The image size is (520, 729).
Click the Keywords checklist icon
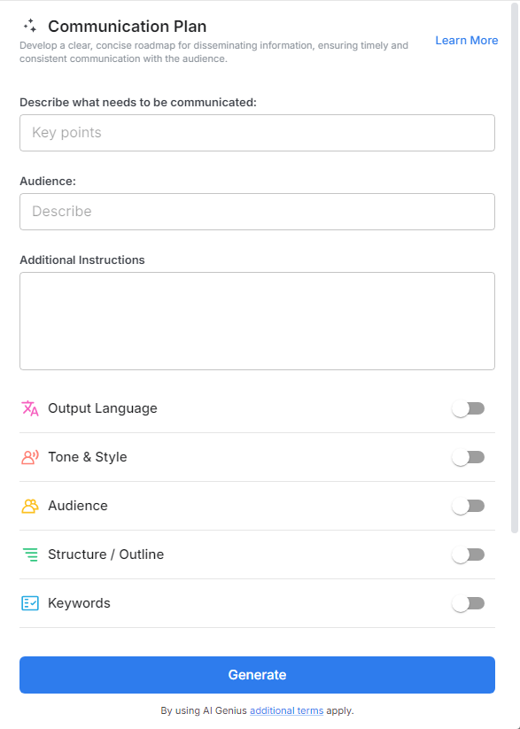28,603
